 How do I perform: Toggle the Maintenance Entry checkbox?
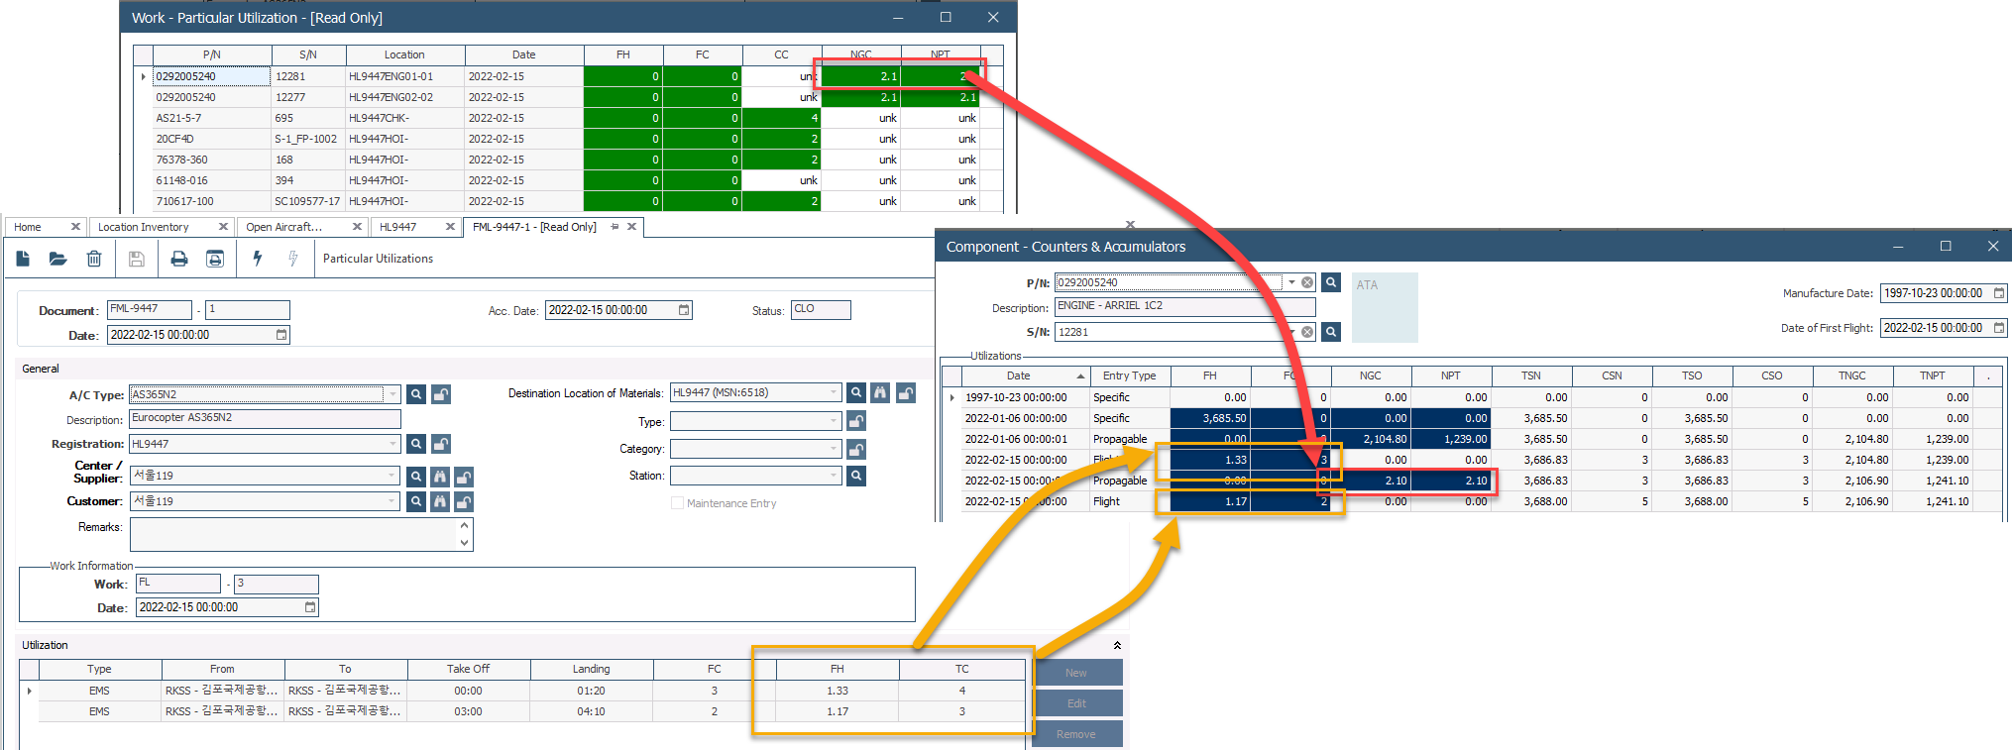click(678, 503)
